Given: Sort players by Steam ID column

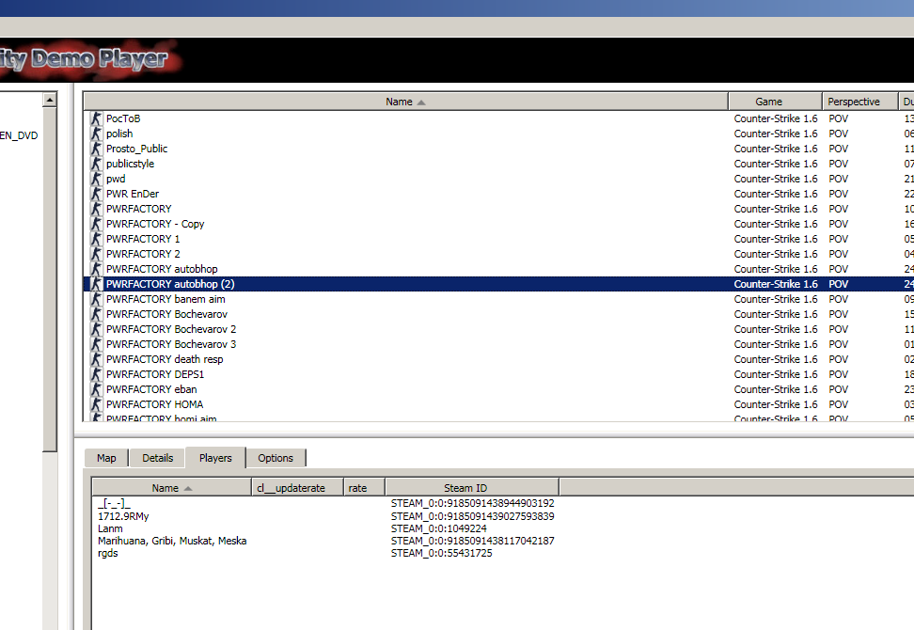Looking at the screenshot, I should point(465,488).
